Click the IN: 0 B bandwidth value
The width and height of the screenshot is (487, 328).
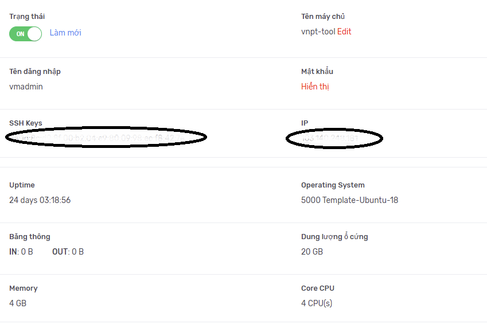click(x=21, y=252)
